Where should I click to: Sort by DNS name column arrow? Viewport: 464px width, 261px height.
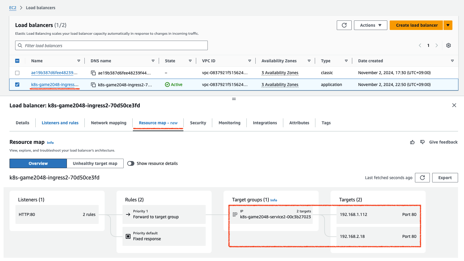coord(153,61)
